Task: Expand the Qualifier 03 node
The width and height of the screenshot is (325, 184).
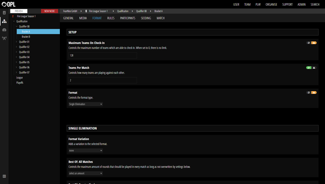Action: [17, 52]
